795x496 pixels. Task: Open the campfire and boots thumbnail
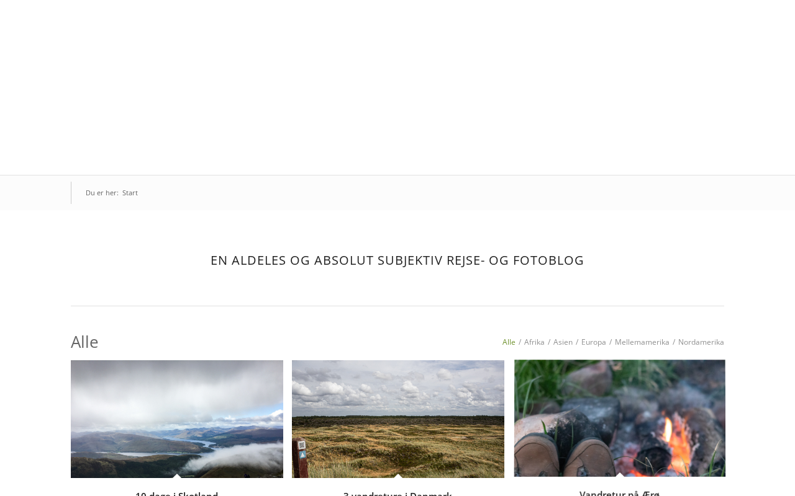[x=620, y=418]
